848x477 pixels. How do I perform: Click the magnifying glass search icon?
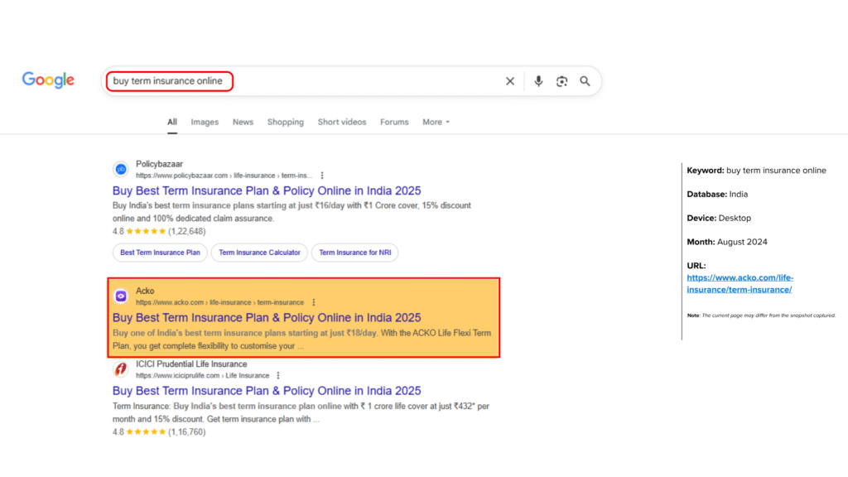click(x=585, y=81)
